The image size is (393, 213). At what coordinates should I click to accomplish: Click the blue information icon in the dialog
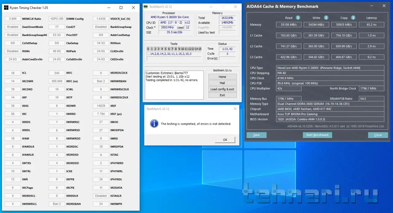click(x=154, y=124)
